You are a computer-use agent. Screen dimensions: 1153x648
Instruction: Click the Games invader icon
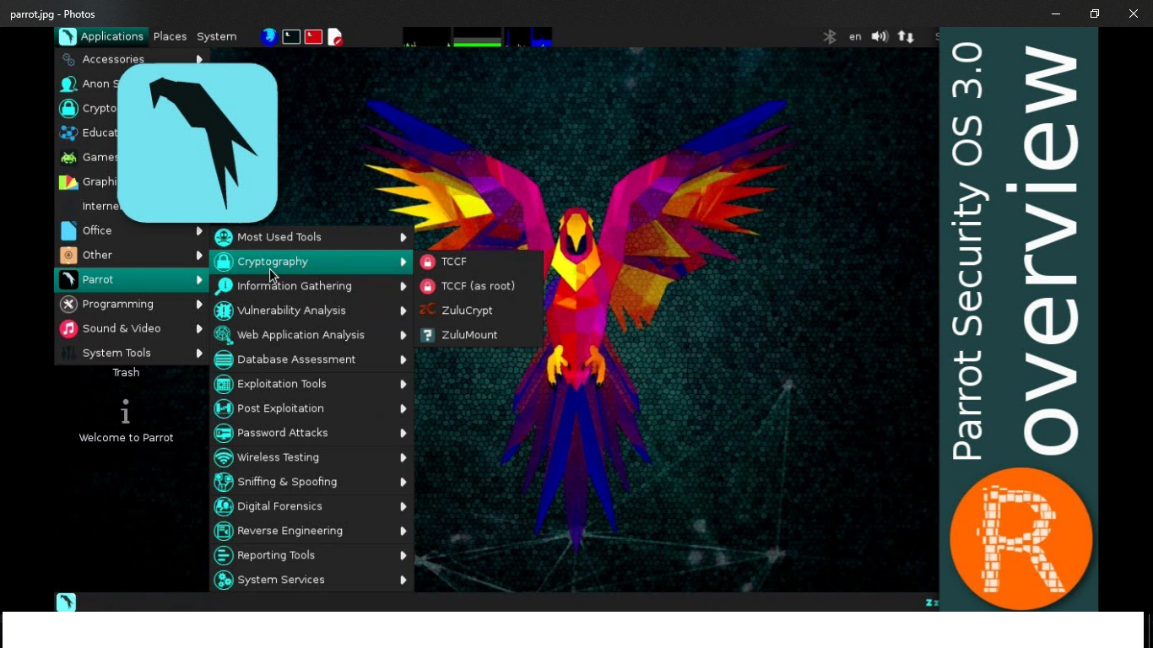69,157
